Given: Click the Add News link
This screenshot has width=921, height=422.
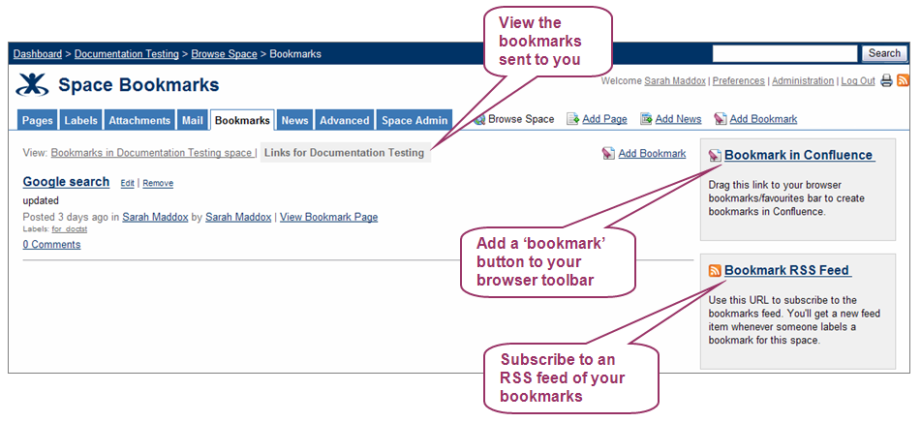Looking at the screenshot, I should pyautogui.click(x=679, y=119).
